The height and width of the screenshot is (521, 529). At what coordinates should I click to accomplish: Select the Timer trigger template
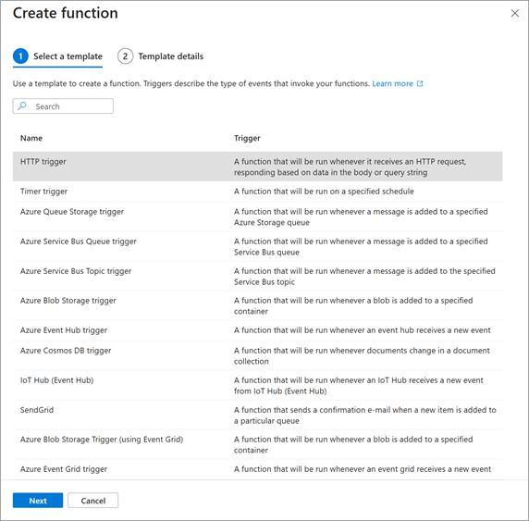coord(257,192)
